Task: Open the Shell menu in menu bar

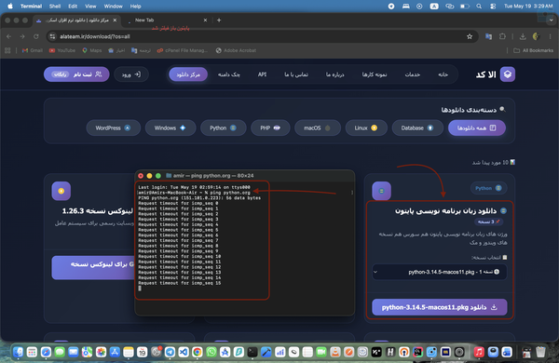Action: tap(55, 7)
